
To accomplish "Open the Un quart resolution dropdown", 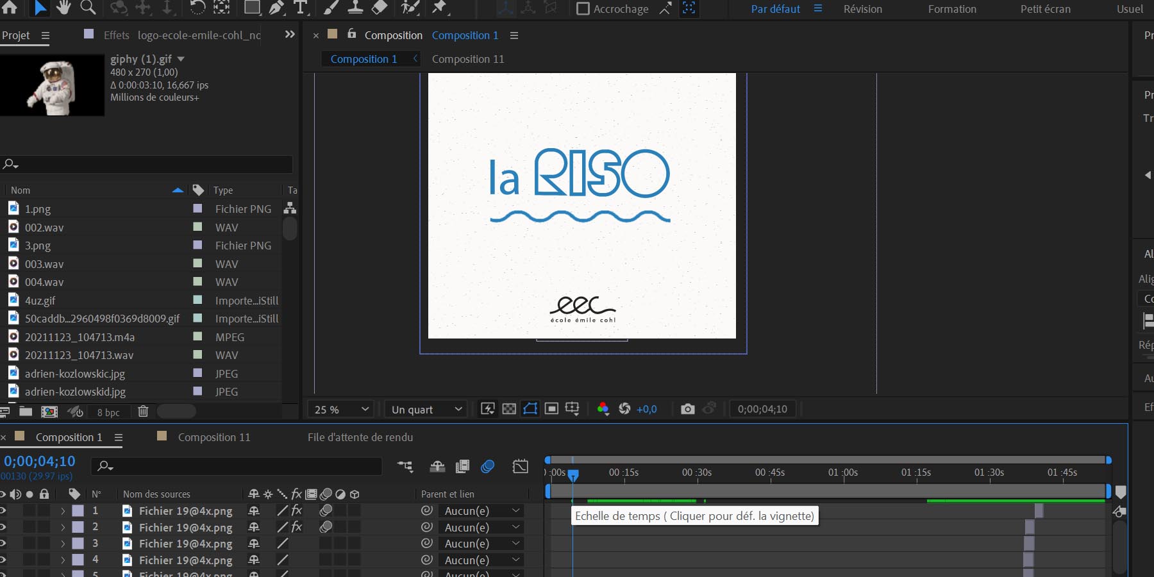I will click(x=426, y=409).
